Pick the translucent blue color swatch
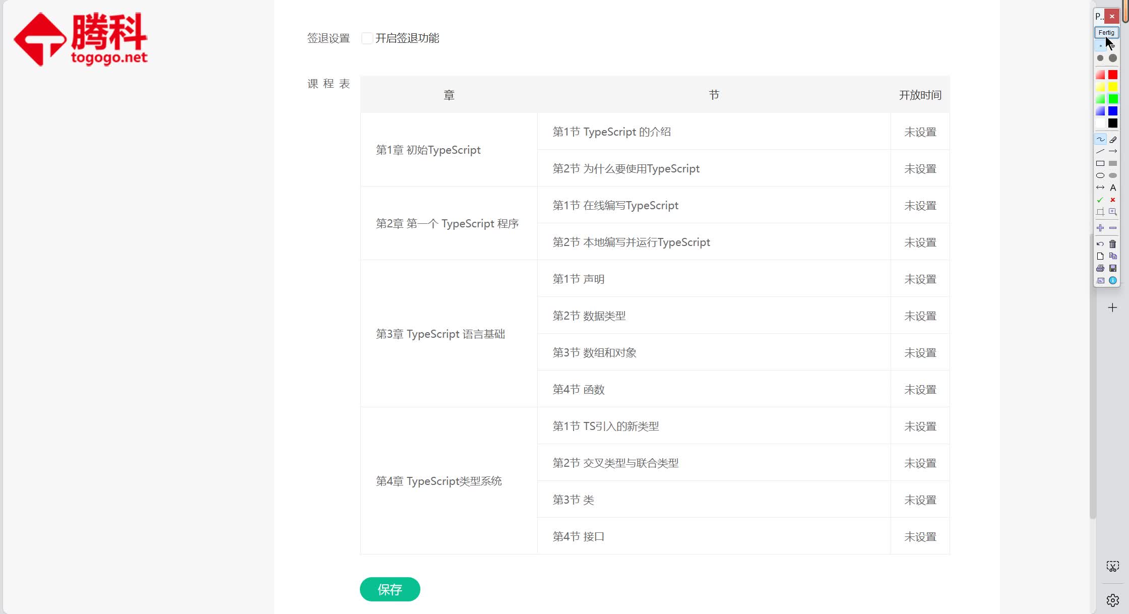Screen dimensions: 1129x614 (x=1100, y=111)
